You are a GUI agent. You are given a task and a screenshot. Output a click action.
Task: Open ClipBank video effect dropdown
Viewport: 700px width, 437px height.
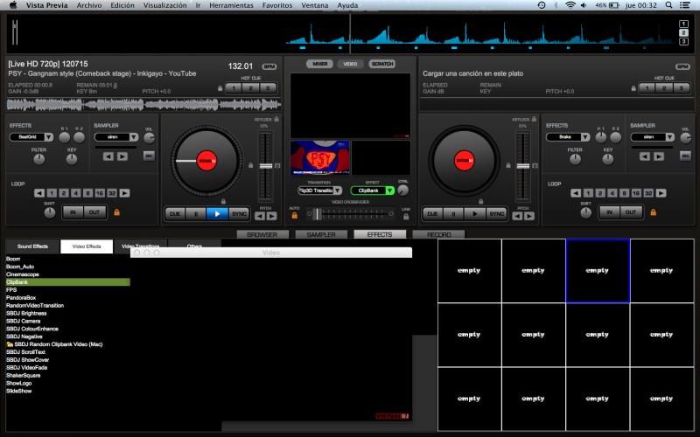click(389, 191)
